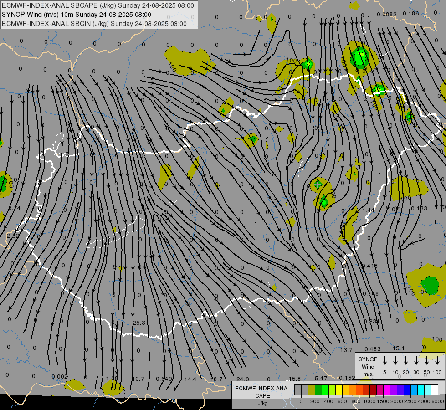The width and height of the screenshot is (446, 410).
Task: Click the 13.7 value on the map
Action: coord(346,350)
